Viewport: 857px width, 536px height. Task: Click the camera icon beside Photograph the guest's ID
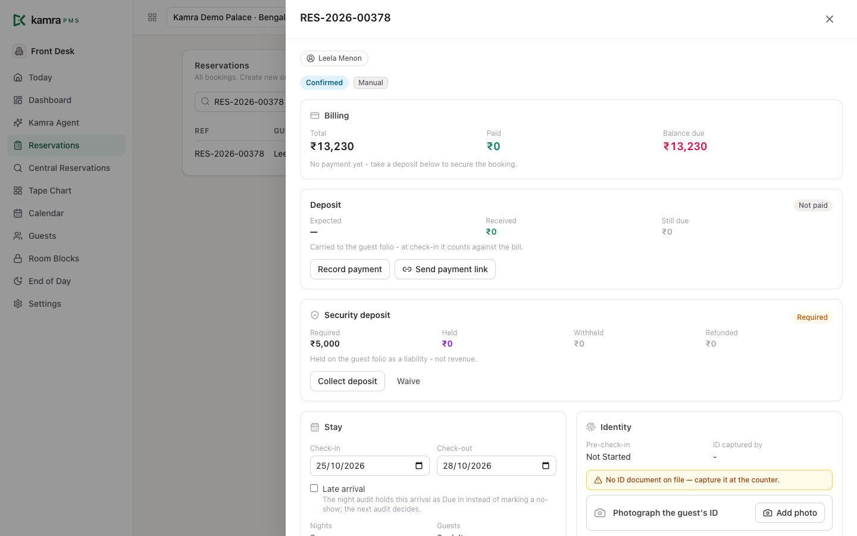pyautogui.click(x=600, y=513)
